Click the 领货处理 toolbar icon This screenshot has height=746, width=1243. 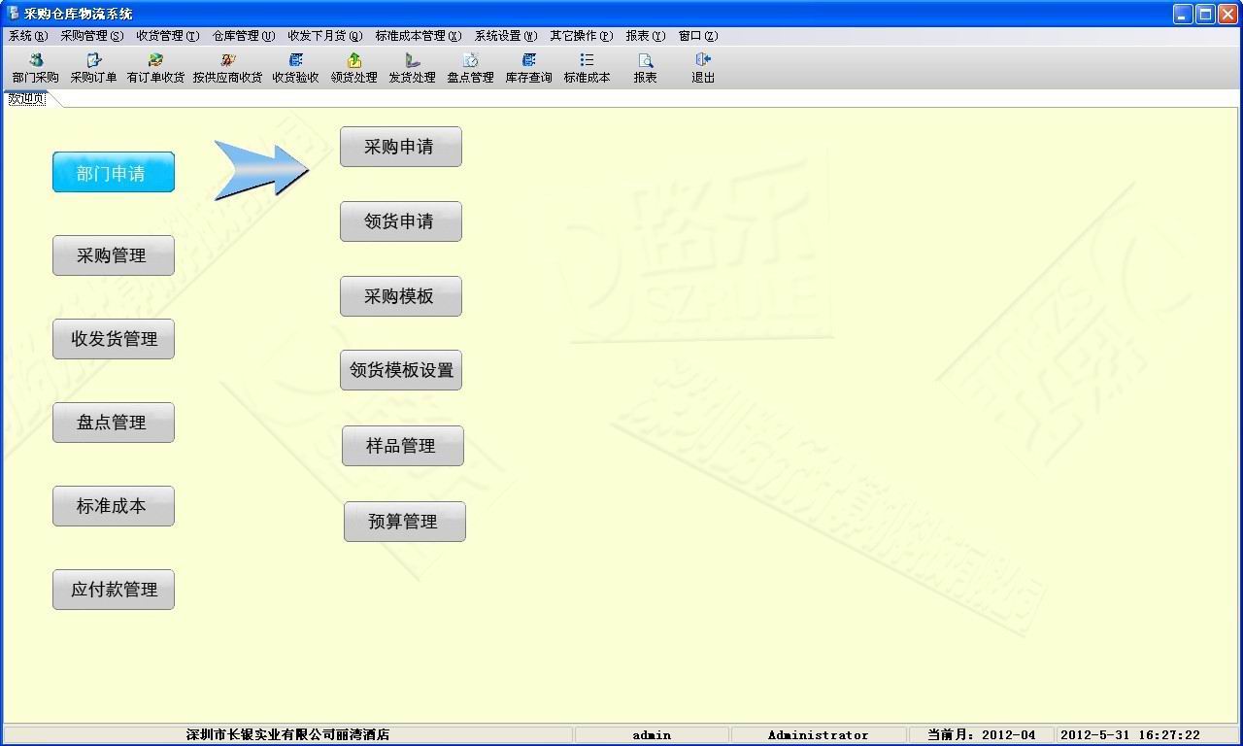[x=353, y=68]
